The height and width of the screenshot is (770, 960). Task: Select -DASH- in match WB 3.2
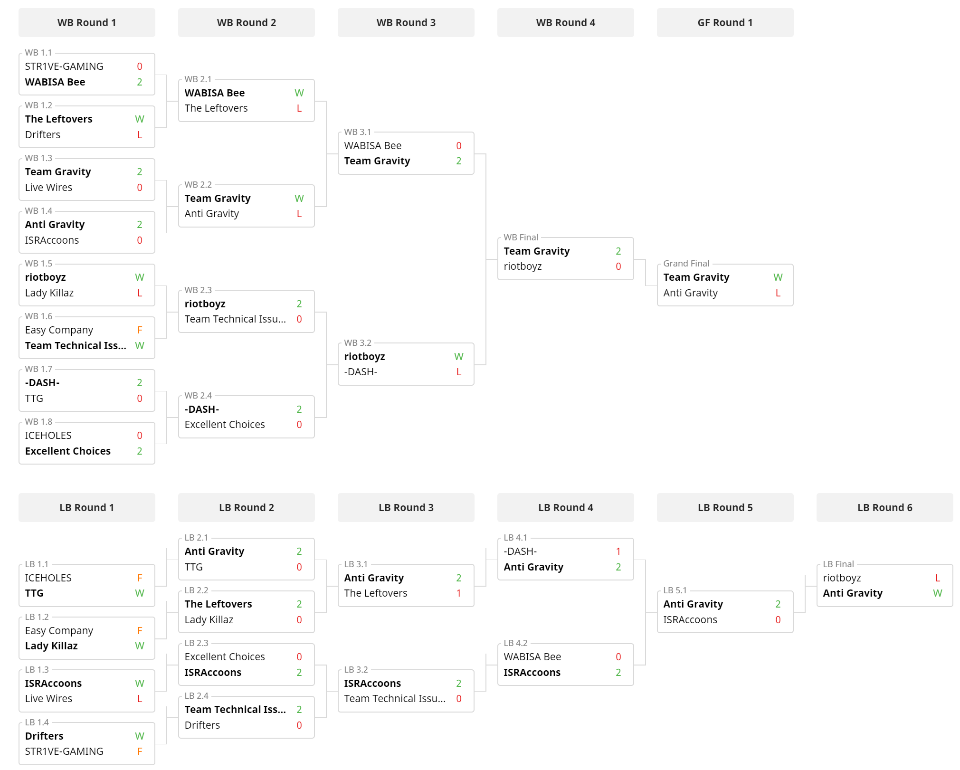coord(361,371)
